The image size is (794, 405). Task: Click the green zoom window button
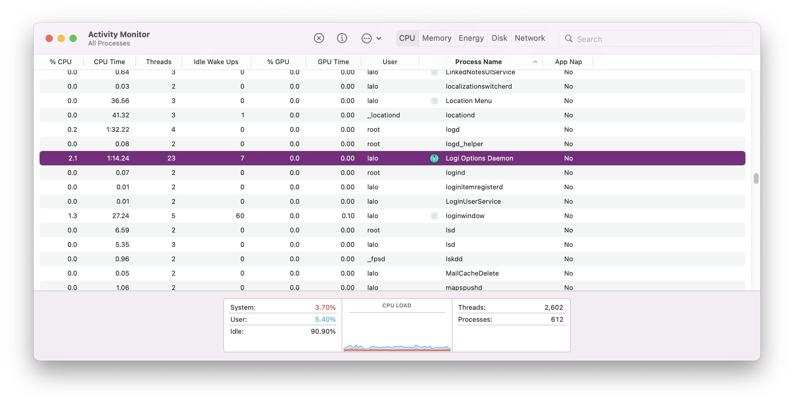click(73, 38)
